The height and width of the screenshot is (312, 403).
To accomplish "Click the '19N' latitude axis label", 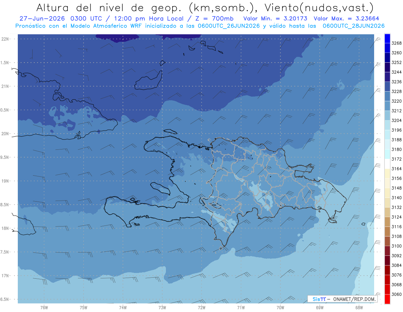I will (6, 181).
